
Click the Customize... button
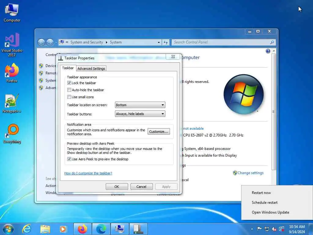159,132
